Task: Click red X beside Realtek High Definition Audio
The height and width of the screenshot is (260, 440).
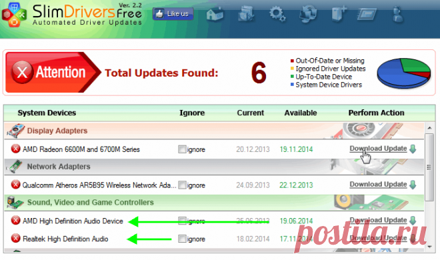Action: pyautogui.click(x=16, y=239)
